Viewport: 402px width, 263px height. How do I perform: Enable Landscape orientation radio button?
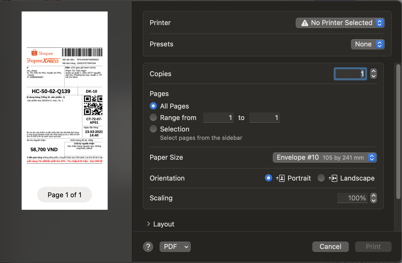(x=321, y=178)
